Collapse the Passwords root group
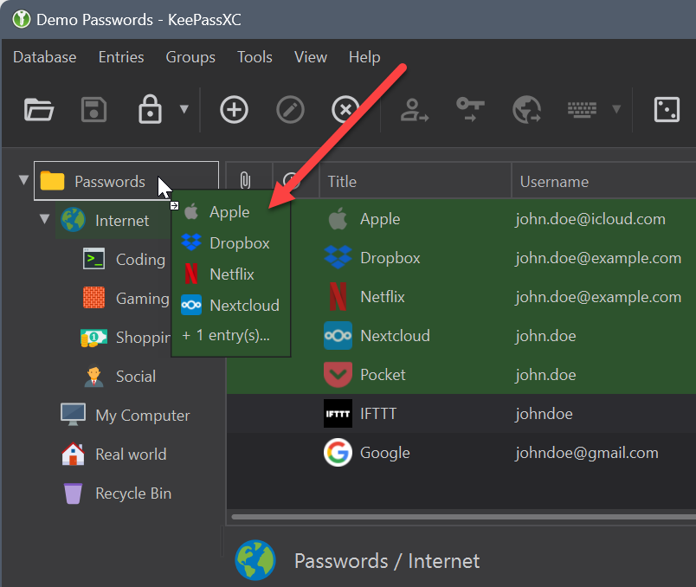Viewport: 696px width, 587px height. [22, 180]
